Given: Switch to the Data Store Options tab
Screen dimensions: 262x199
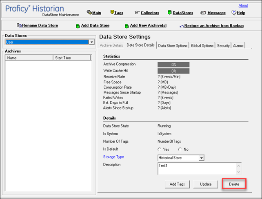Looking at the screenshot, I should click(x=173, y=45).
